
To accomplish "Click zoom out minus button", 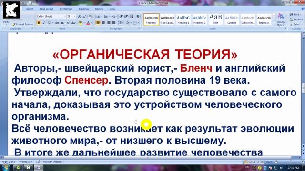I will tap(276, 161).
